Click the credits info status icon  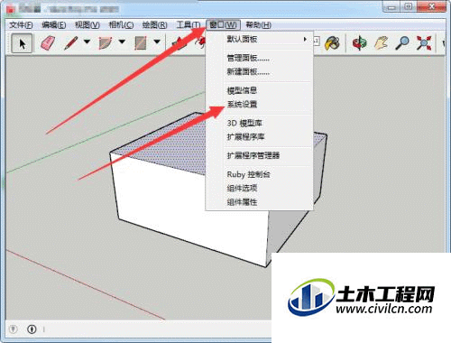(x=32, y=329)
